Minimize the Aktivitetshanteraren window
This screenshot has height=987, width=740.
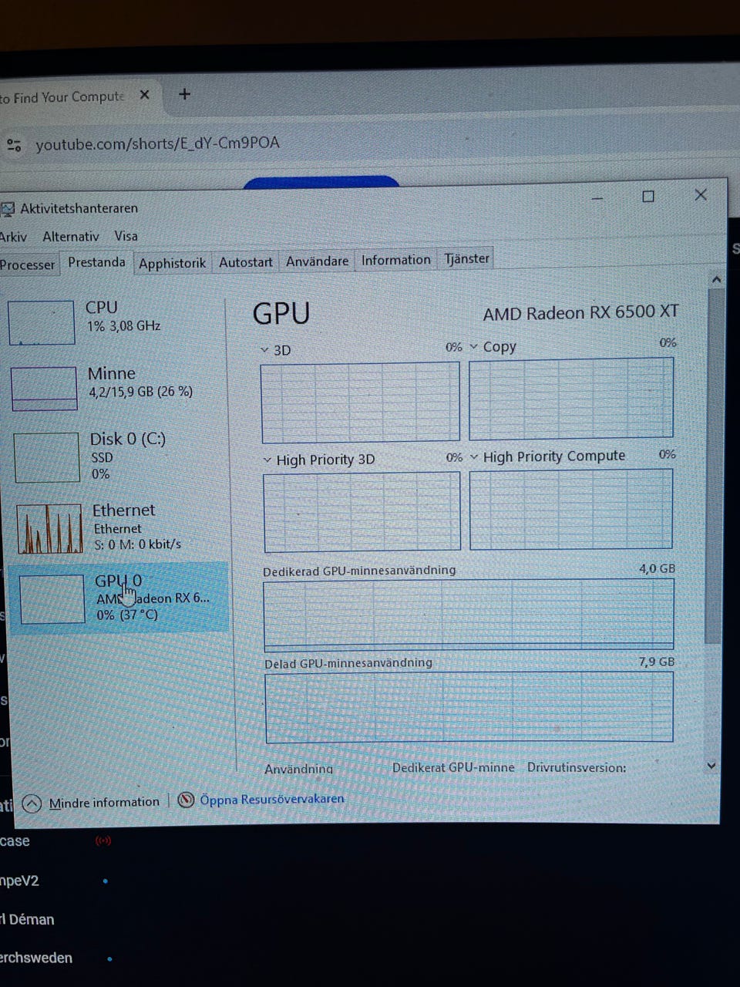pos(597,198)
